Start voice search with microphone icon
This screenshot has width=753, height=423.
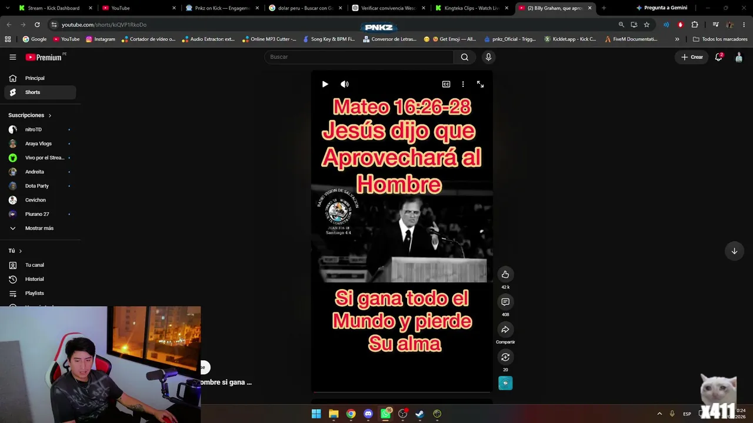488,57
